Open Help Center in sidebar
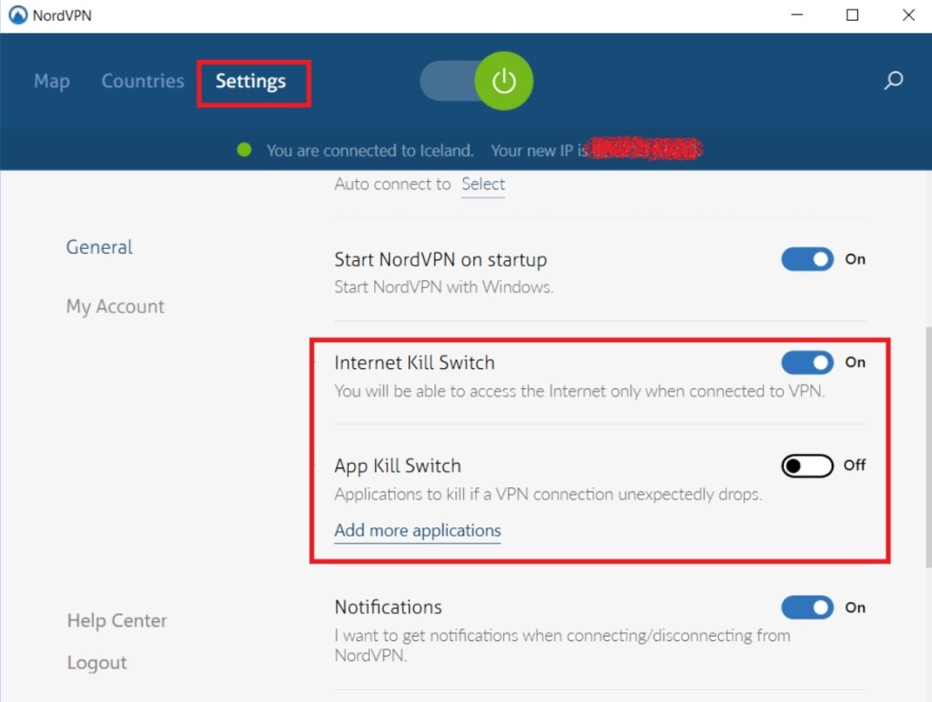This screenshot has width=932, height=702. (x=116, y=621)
